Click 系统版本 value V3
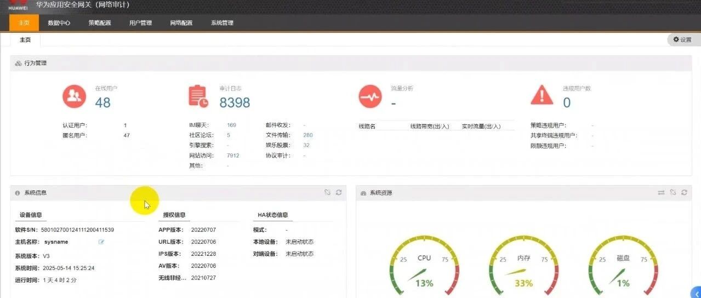Viewport: 701px width, 298px height. click(47, 256)
